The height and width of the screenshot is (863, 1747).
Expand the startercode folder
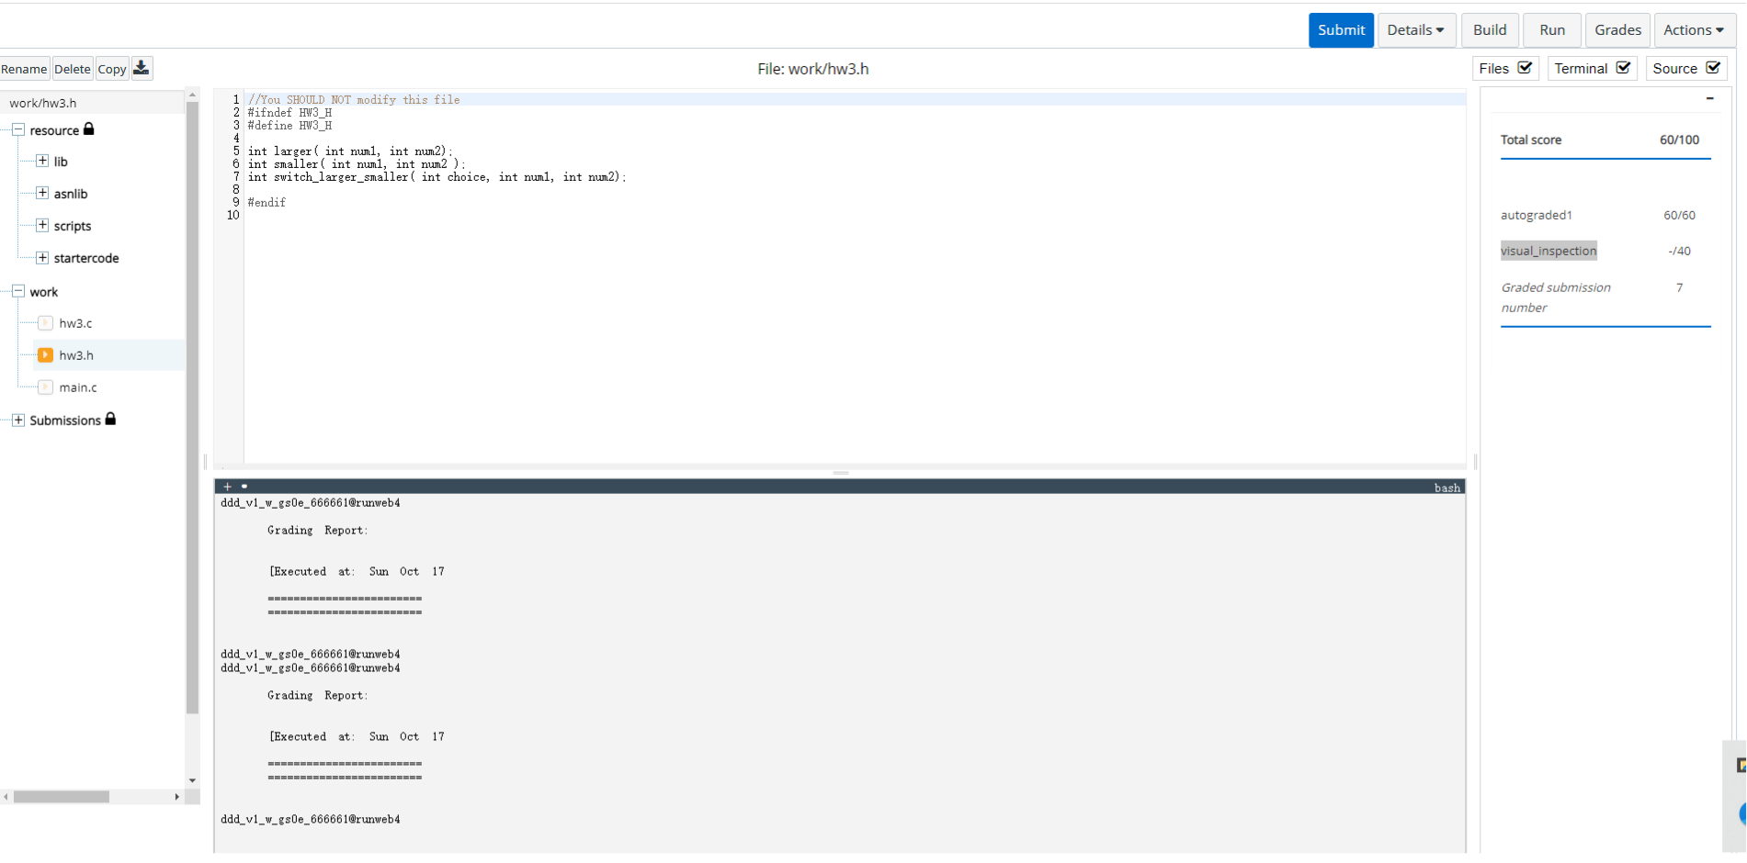click(42, 258)
